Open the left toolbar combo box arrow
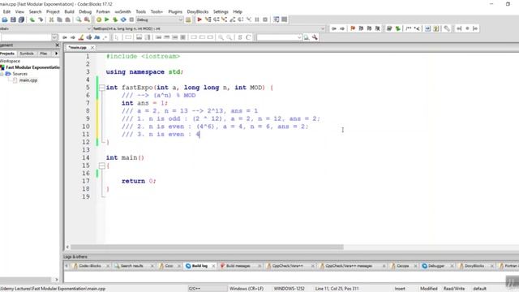The height and width of the screenshot is (292, 519). pyautogui.click(x=54, y=37)
